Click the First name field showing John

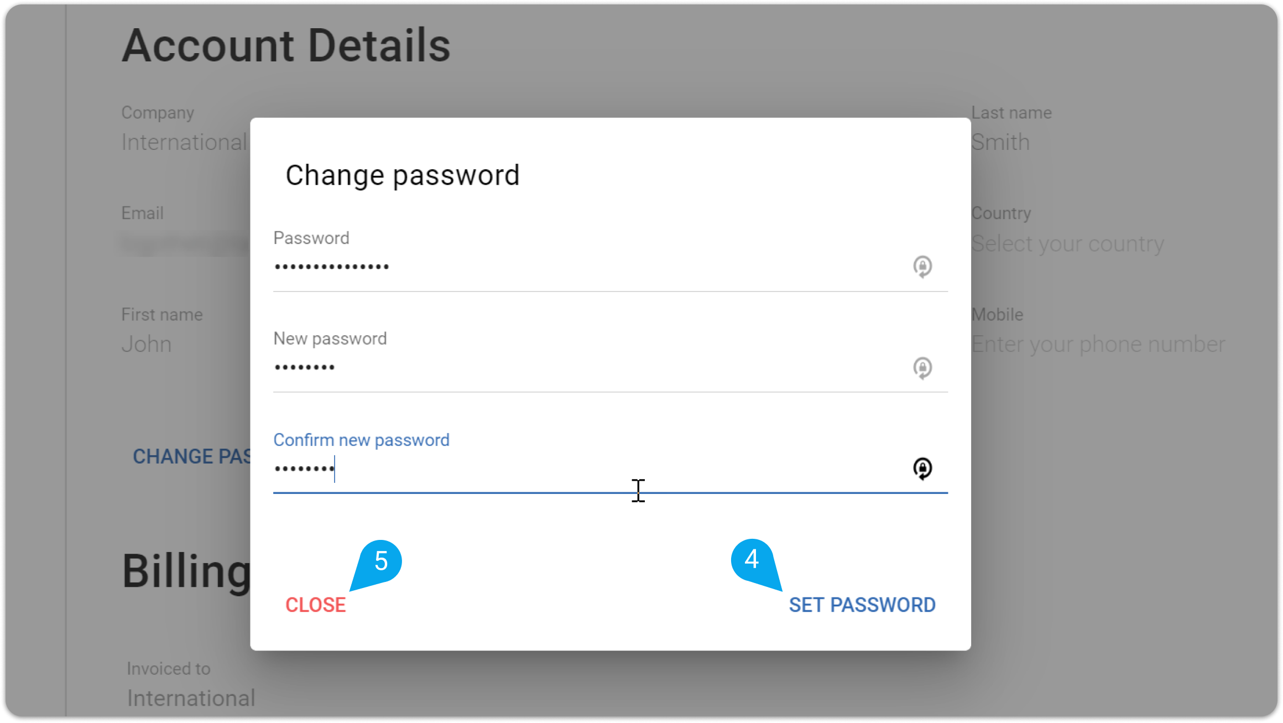click(147, 344)
